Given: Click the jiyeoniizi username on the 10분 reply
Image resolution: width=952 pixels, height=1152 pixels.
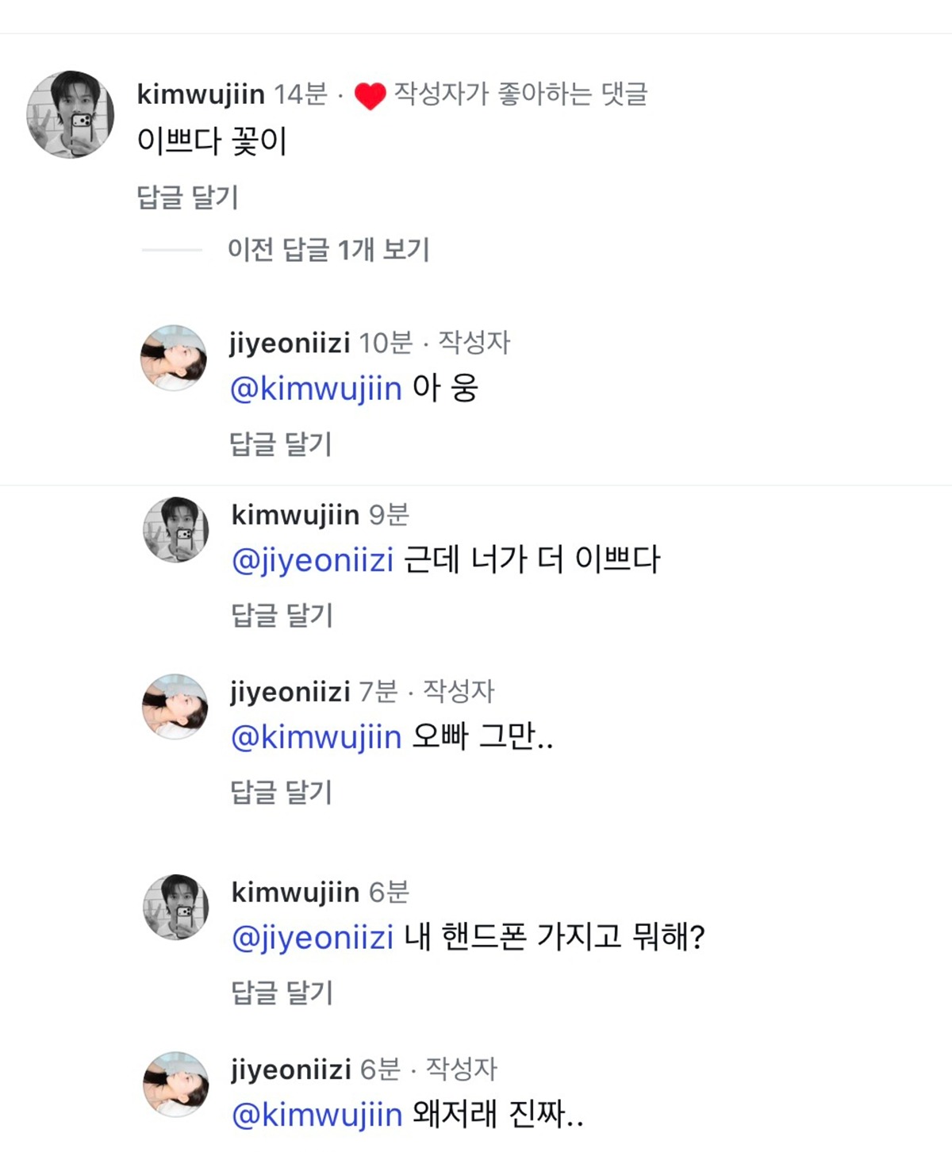Looking at the screenshot, I should (x=290, y=344).
